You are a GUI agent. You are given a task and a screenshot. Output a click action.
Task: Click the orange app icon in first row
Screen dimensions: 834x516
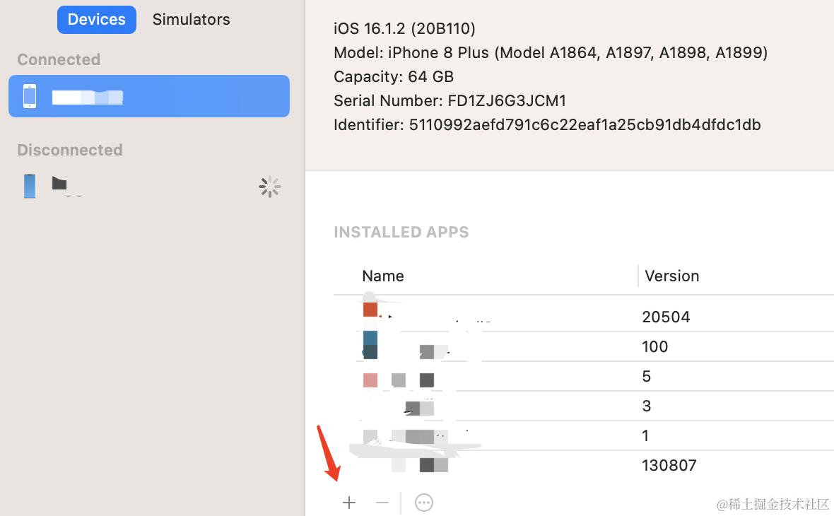370,310
